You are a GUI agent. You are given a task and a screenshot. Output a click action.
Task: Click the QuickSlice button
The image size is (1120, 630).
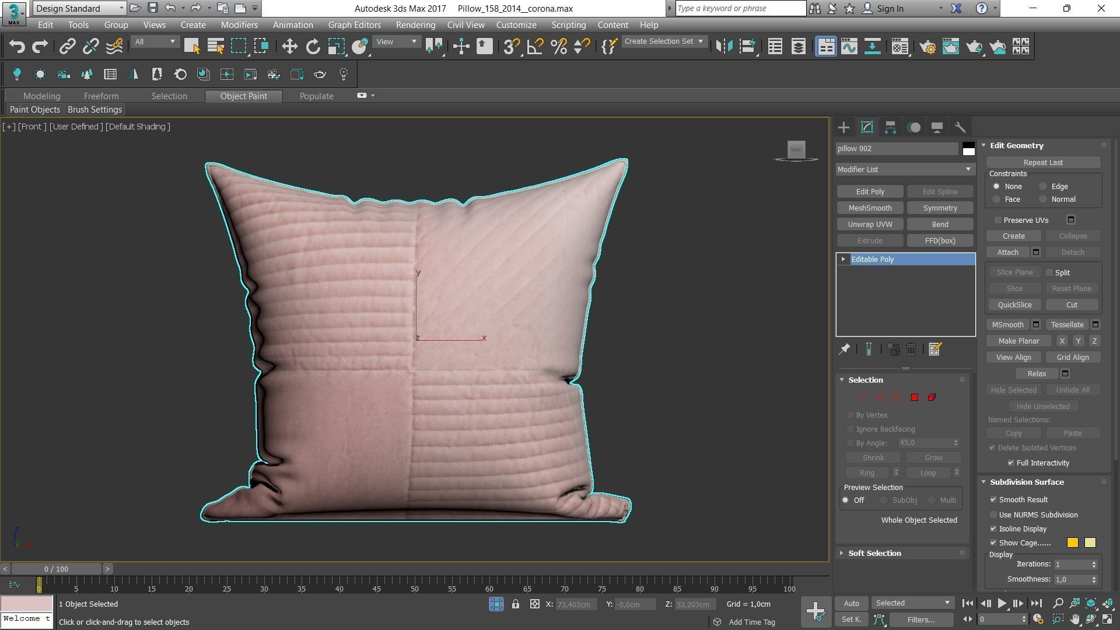pos(1014,305)
